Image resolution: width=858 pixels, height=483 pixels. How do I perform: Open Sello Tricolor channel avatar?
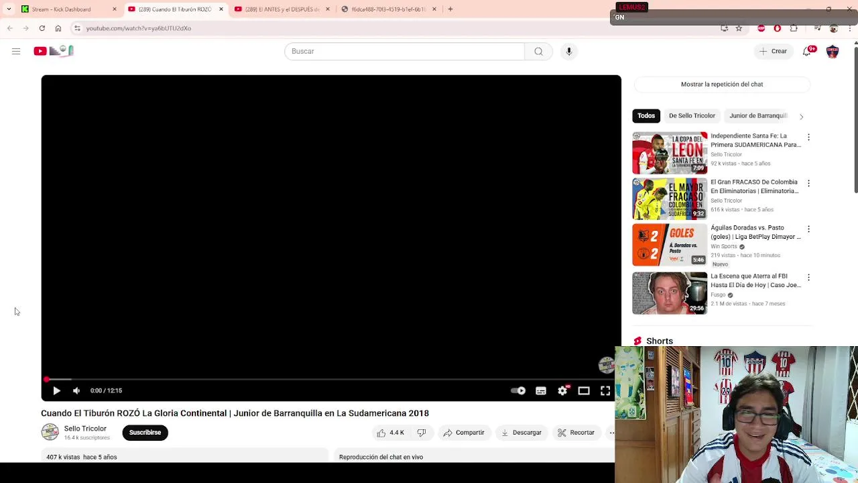(x=50, y=433)
